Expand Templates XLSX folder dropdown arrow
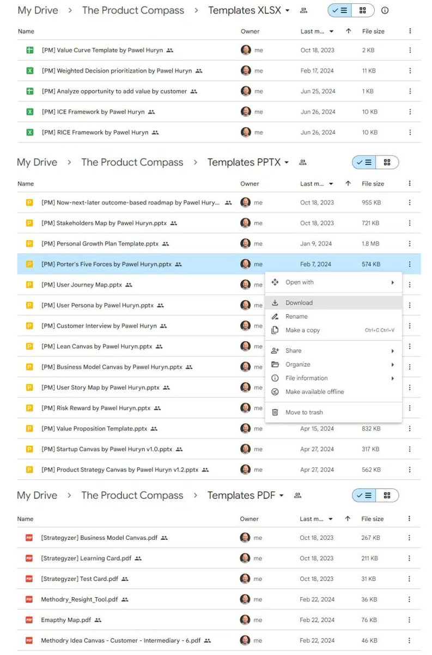Screen dimensions: 432x655 [287, 10]
